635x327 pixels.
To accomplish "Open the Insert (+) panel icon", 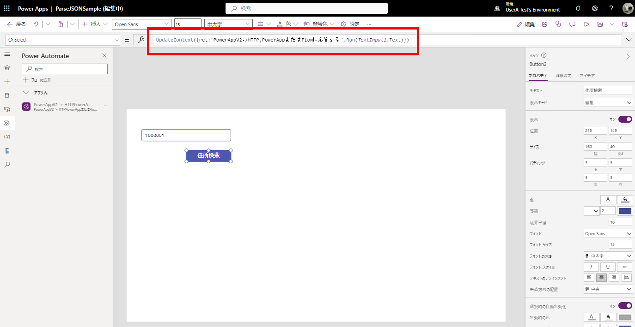I will click(6, 81).
